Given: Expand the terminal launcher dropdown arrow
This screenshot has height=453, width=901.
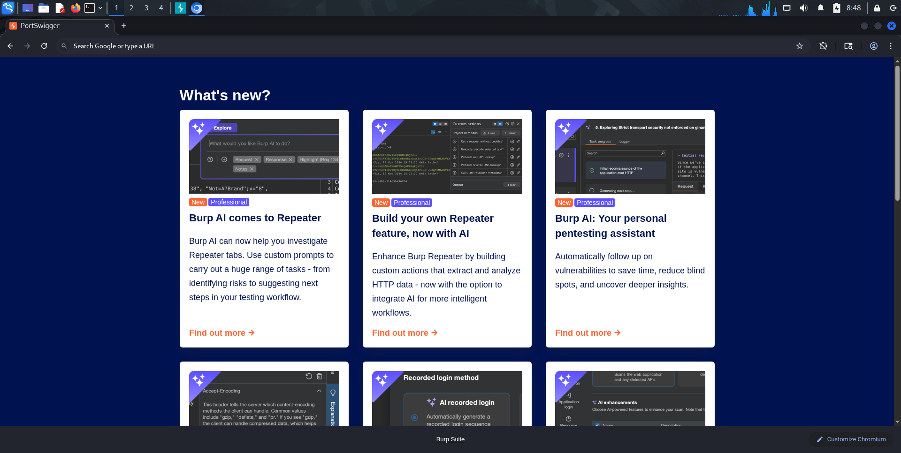Looking at the screenshot, I should pyautogui.click(x=100, y=8).
